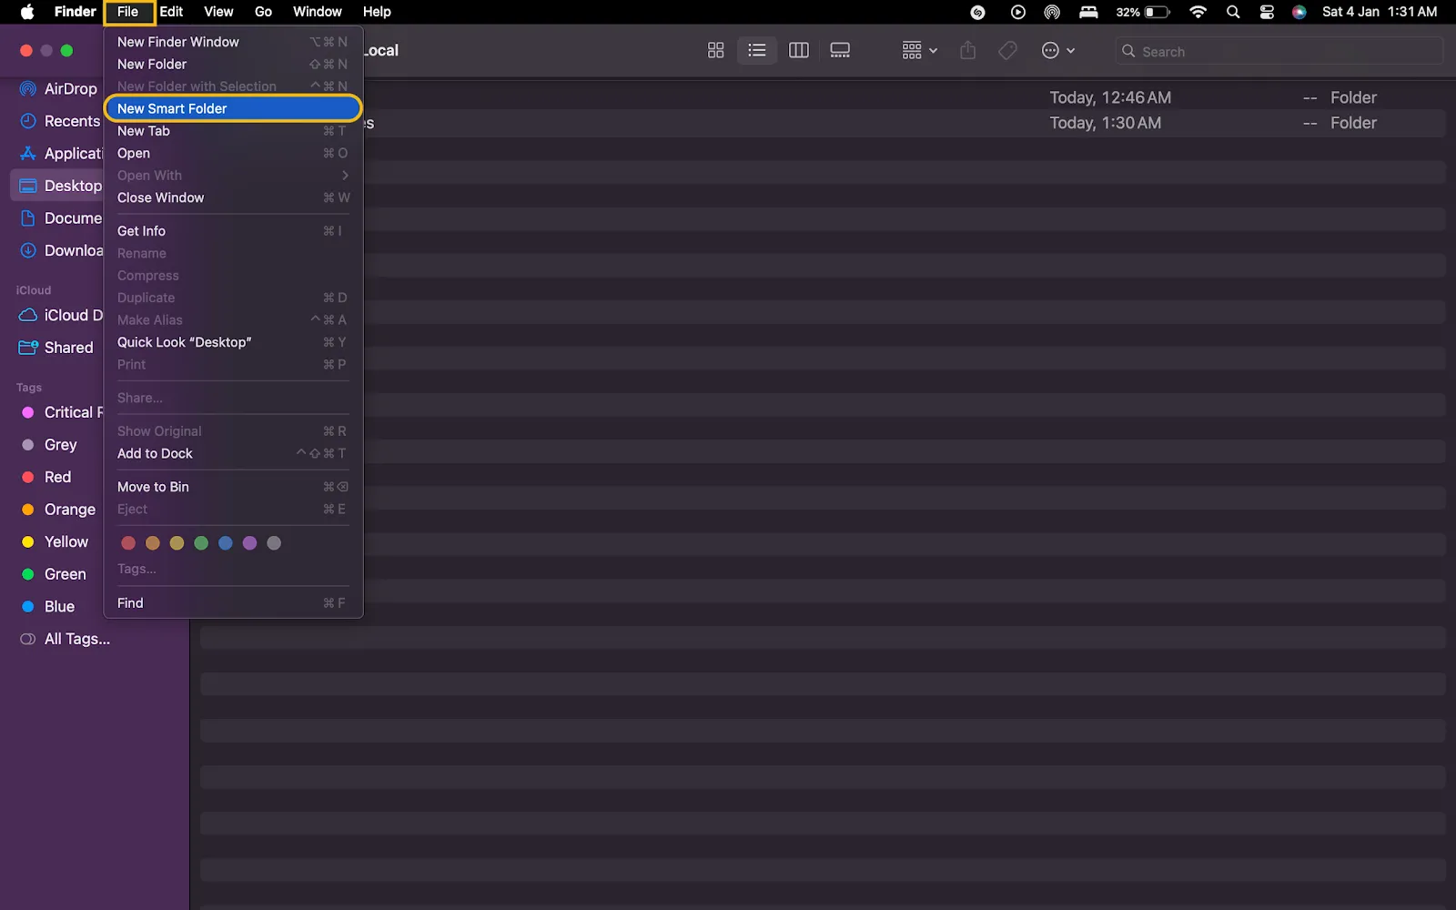Choose Find from the File menu
The height and width of the screenshot is (910, 1456).
[233, 603]
